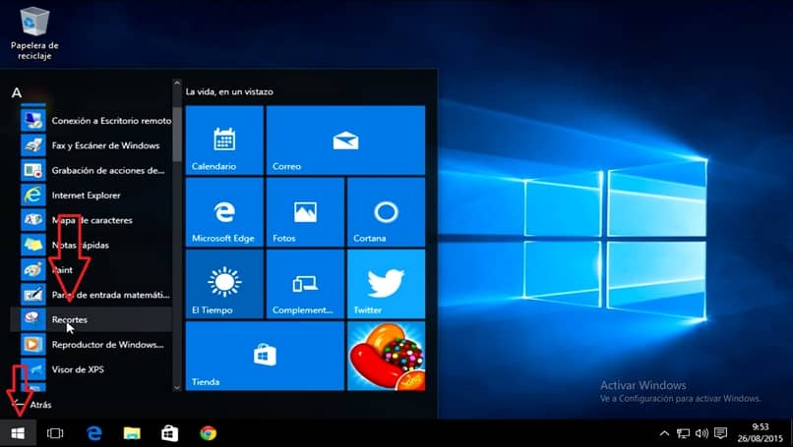Go back with the Atrás button
793x447 pixels.
[x=31, y=405]
